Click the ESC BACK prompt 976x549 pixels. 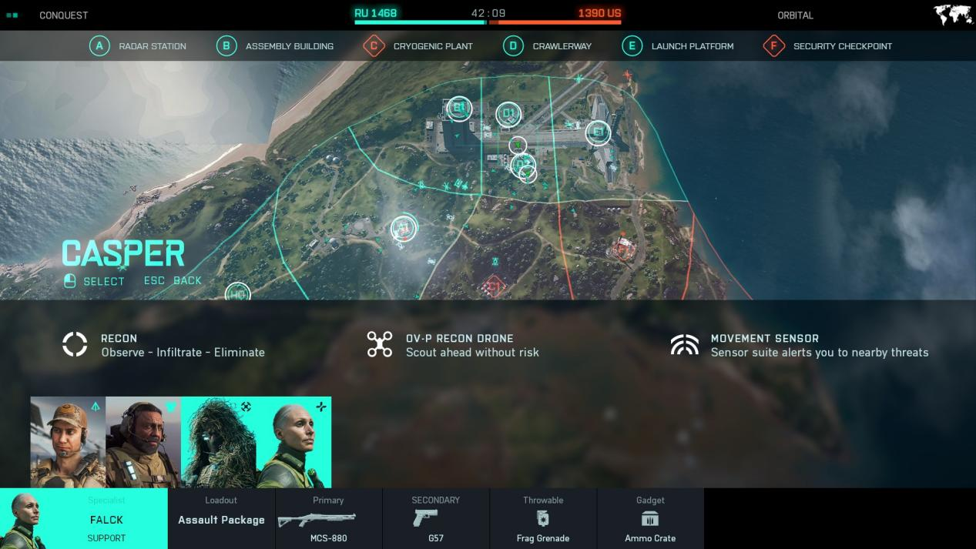click(173, 280)
